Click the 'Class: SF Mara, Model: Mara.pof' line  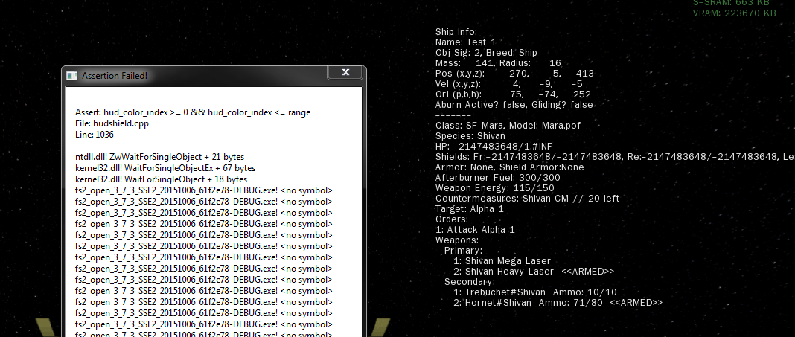pyautogui.click(x=508, y=126)
